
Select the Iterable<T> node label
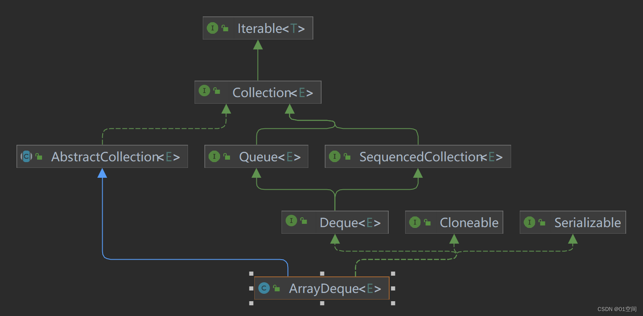271,28
